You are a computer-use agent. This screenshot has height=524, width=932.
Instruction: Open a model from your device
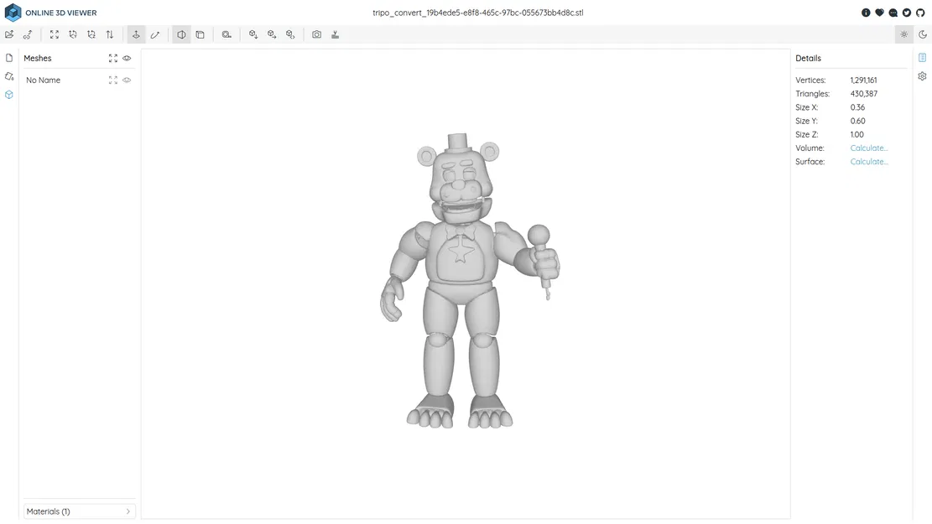[8, 34]
